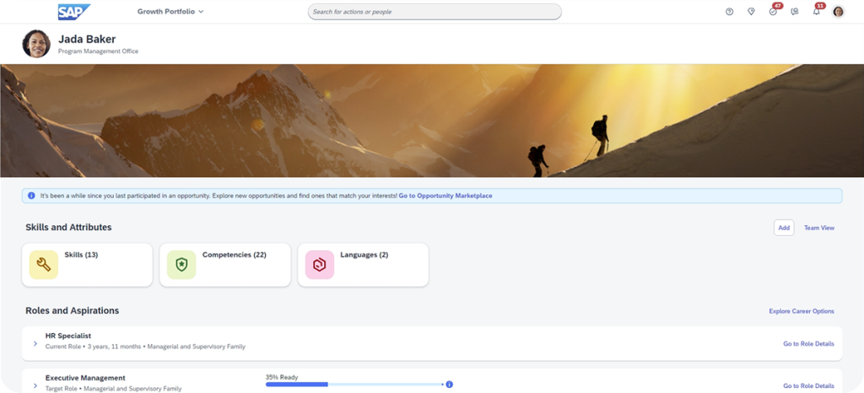The height and width of the screenshot is (393, 864).
Task: Click Jada Baker's profile photo
Action: (36, 44)
